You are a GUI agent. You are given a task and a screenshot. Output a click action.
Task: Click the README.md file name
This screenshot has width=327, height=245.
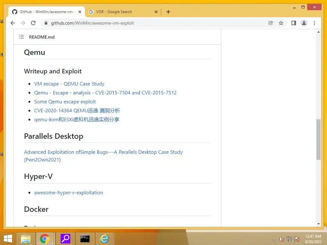point(42,37)
